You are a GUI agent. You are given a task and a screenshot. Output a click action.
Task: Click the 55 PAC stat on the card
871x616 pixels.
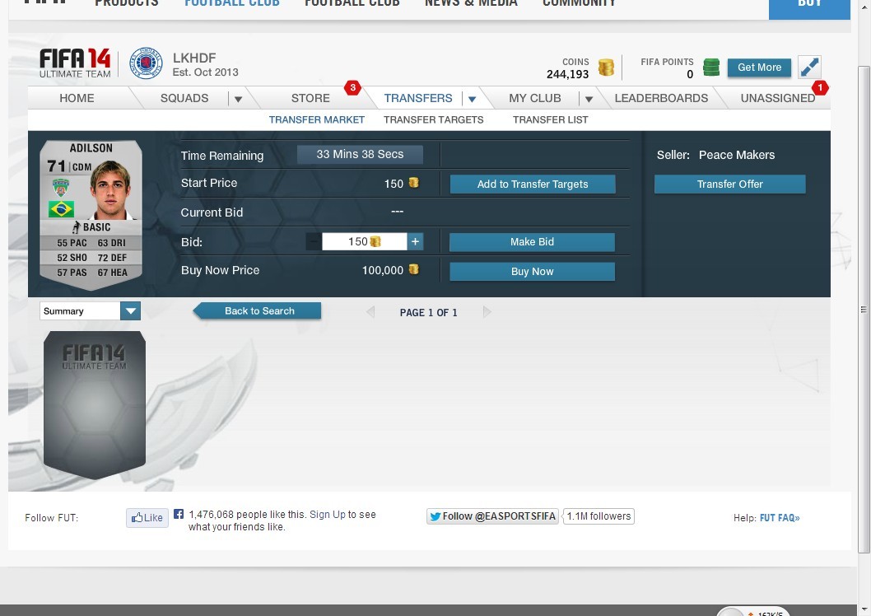point(72,243)
